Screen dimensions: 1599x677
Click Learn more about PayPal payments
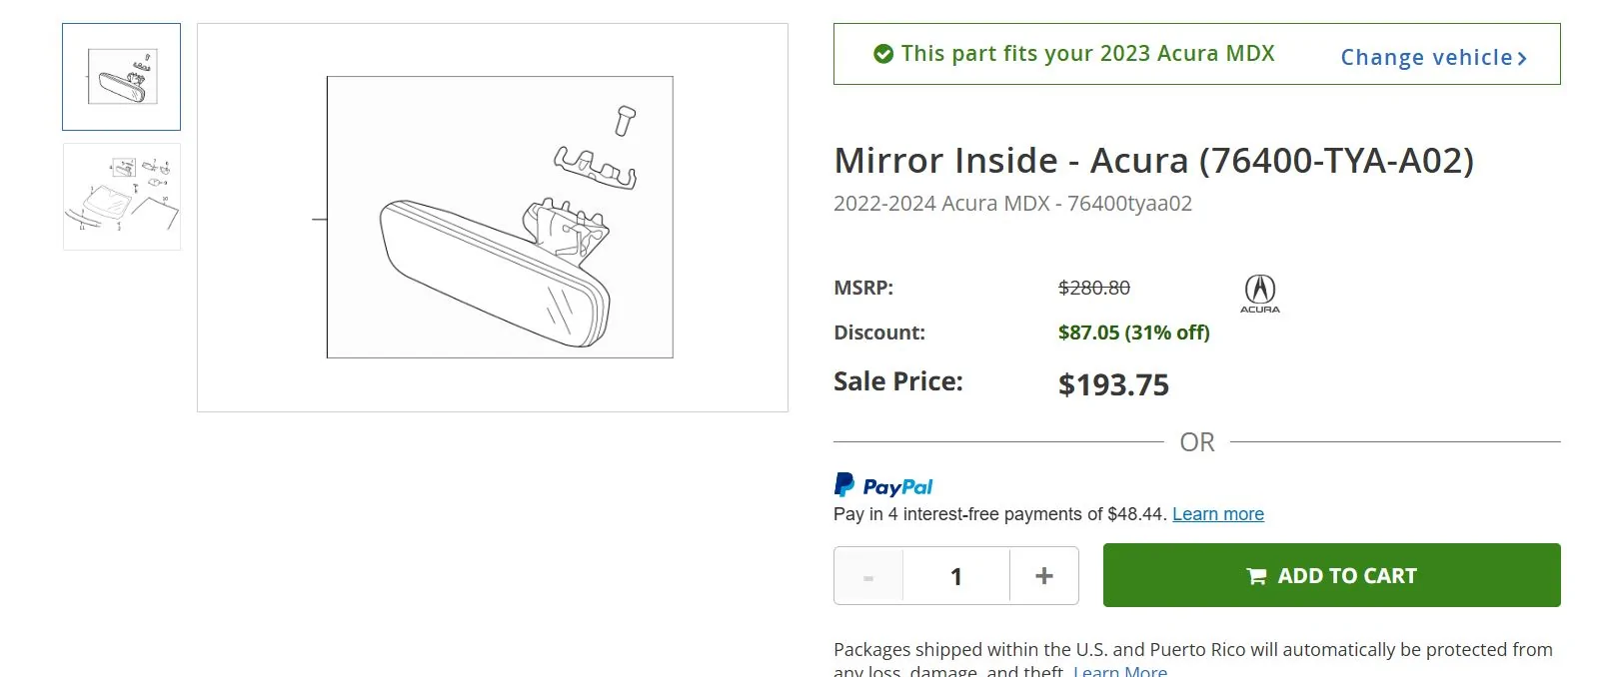click(1217, 513)
